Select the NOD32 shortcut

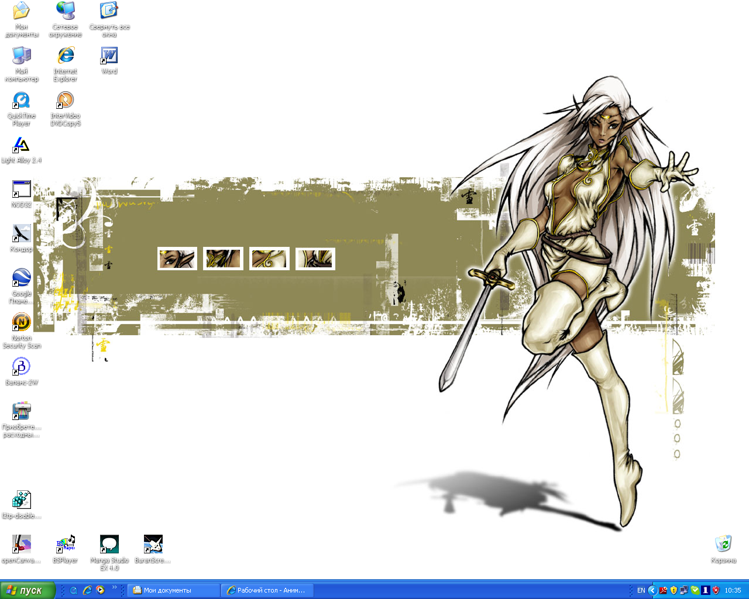point(22,194)
